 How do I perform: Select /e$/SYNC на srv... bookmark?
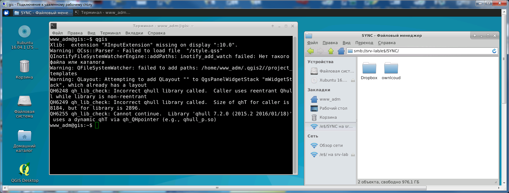[331, 126]
